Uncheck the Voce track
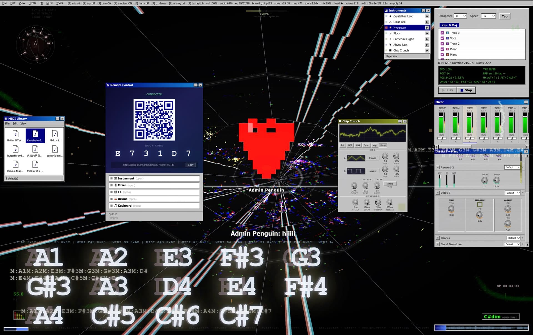 [x=443, y=38]
